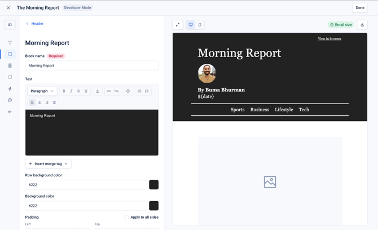Align text right
378x230 pixels.
(x=47, y=103)
